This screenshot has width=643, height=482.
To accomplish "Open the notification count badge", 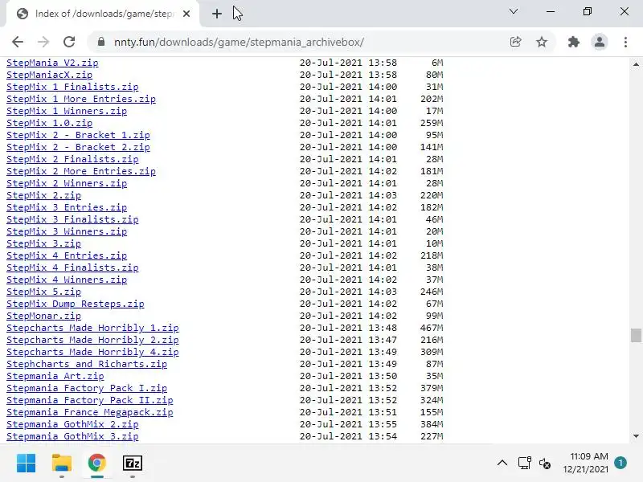I will pos(620,463).
